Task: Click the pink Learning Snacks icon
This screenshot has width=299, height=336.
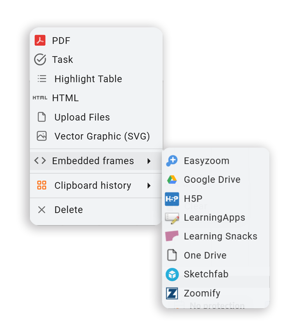Action: click(x=172, y=236)
